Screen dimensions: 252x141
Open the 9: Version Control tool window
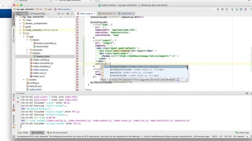coord(57,132)
